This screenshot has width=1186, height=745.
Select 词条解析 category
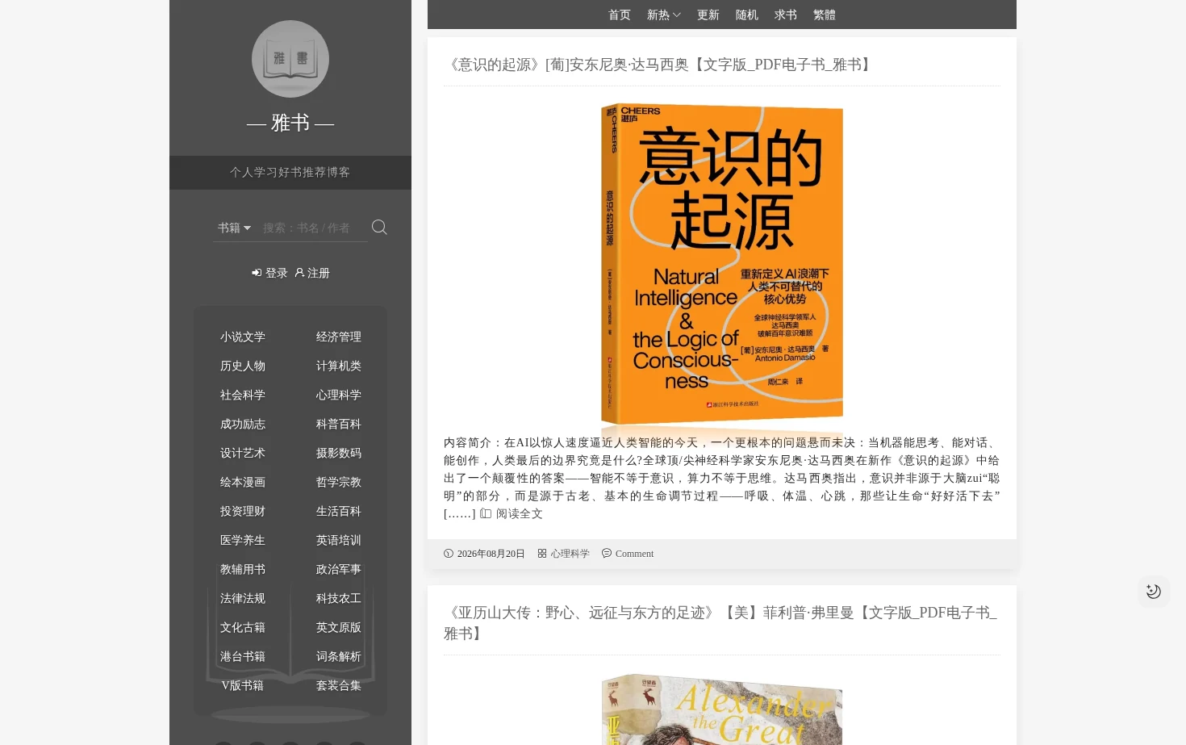click(x=339, y=656)
